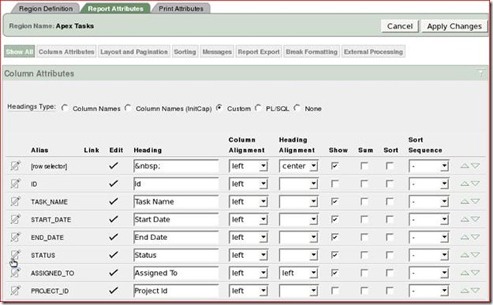Open ASSIGNED_TO heading alignment dropdown
Image resolution: width=493 pixels, height=305 pixels.
(299, 273)
